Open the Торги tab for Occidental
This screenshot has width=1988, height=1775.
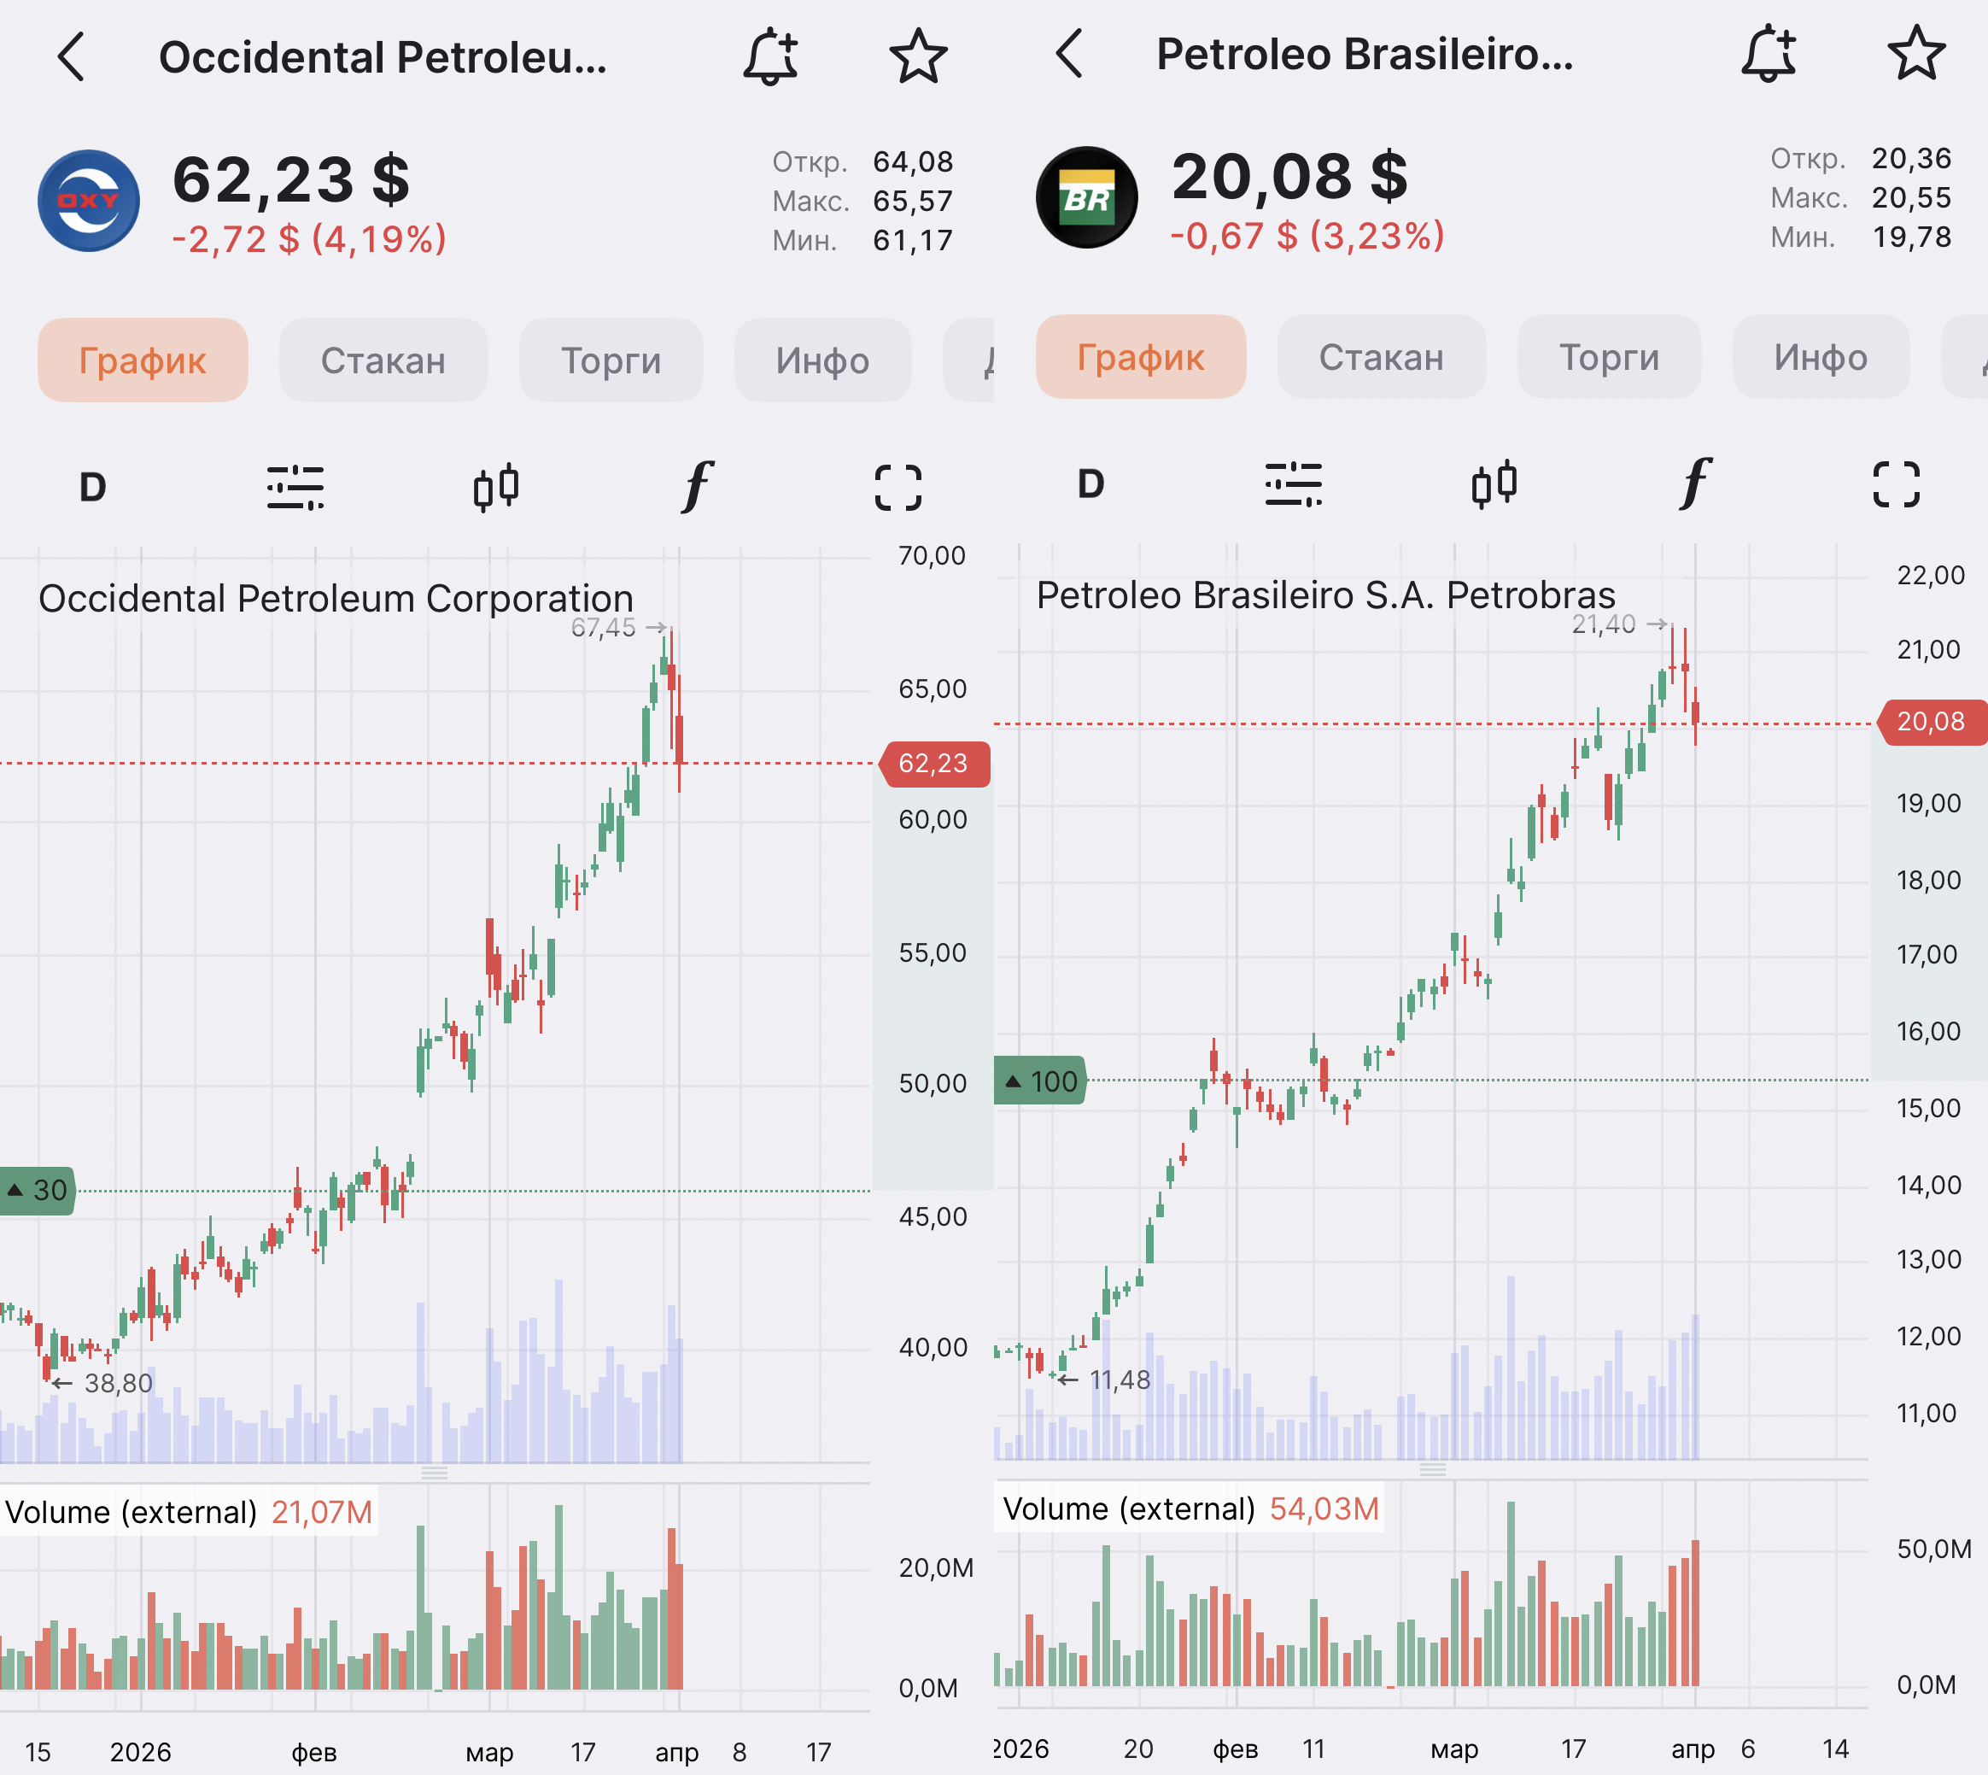(611, 360)
